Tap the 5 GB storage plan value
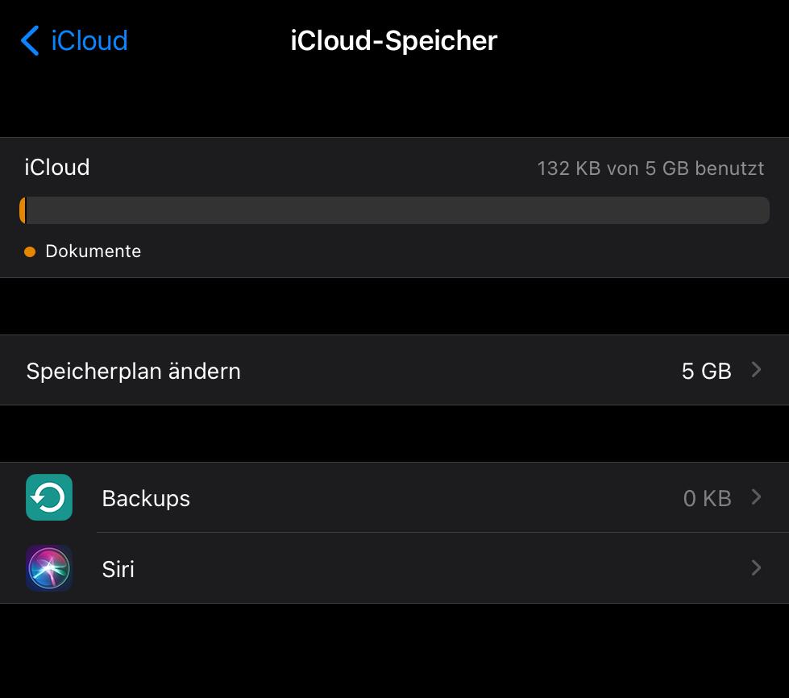The image size is (789, 698). [x=706, y=371]
